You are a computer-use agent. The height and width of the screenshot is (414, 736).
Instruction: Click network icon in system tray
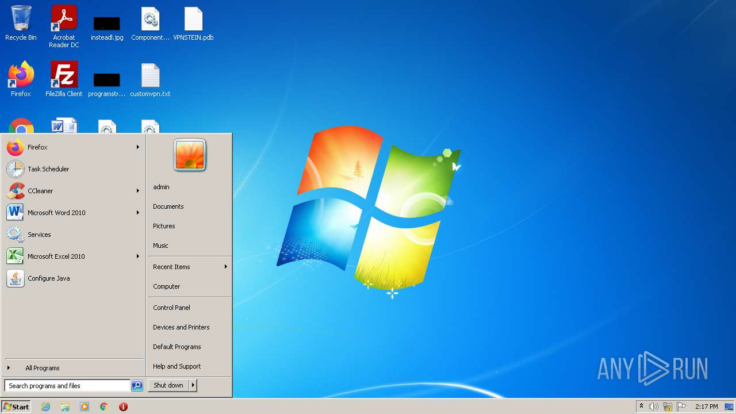click(x=668, y=407)
